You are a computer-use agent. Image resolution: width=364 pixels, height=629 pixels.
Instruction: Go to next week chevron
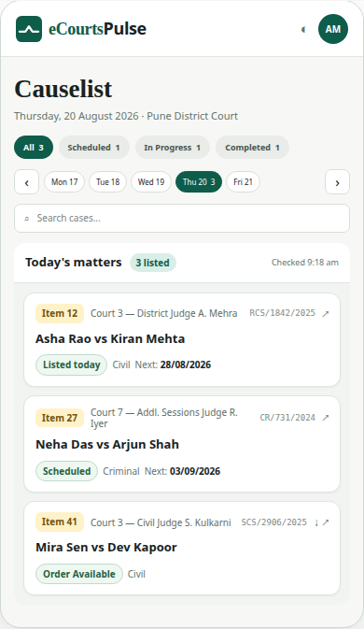point(337,182)
